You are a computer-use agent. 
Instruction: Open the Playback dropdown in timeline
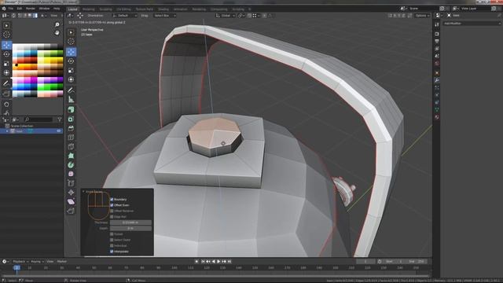tap(20, 262)
